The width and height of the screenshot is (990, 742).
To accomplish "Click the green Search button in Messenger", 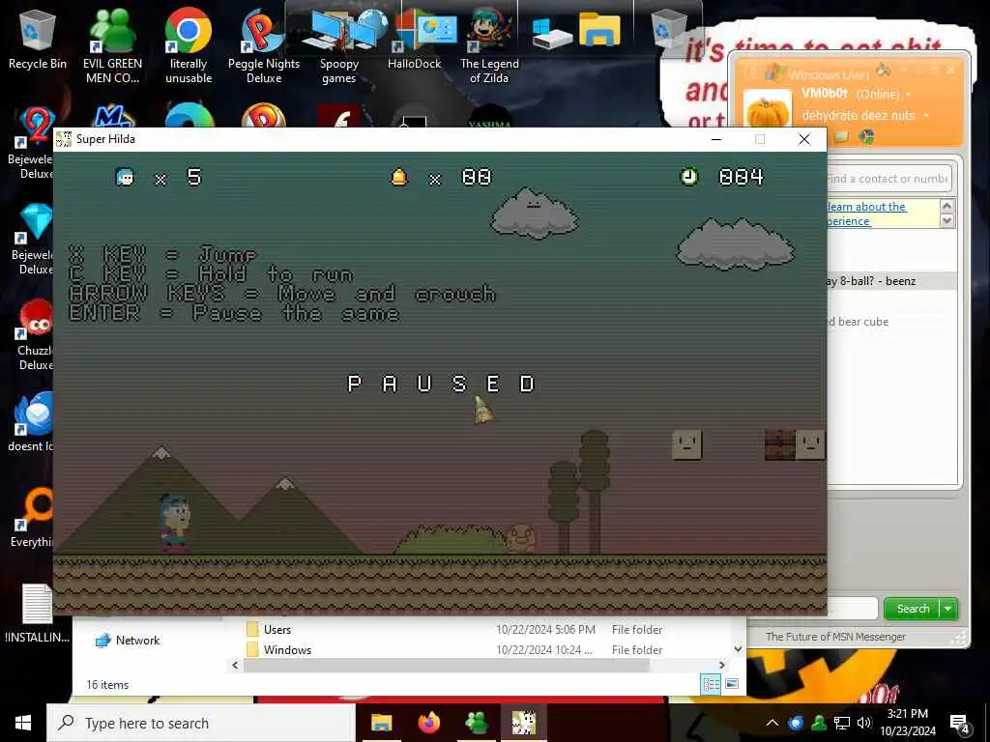I will coord(913,609).
